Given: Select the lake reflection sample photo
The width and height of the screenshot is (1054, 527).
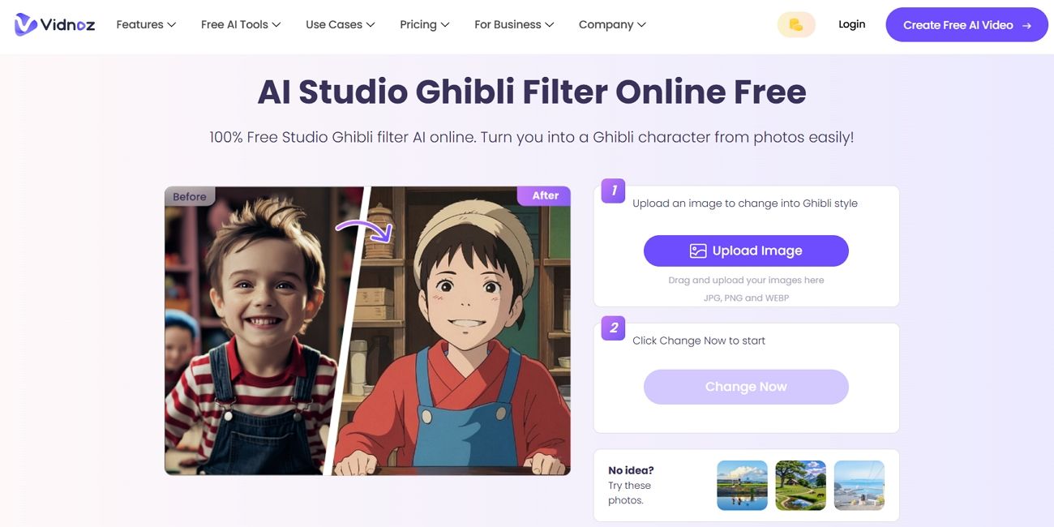Looking at the screenshot, I should pos(741,484).
